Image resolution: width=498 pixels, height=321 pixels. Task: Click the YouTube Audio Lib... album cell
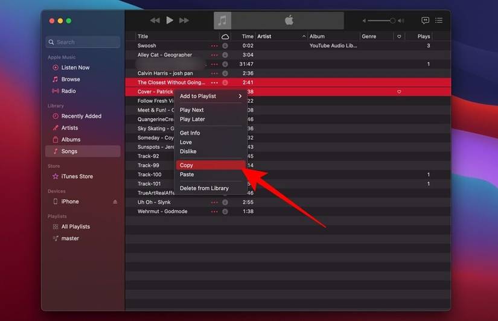pos(333,46)
